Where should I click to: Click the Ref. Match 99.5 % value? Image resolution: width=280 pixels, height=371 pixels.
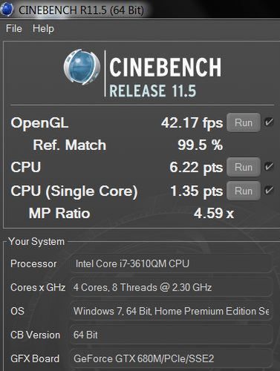click(201, 145)
